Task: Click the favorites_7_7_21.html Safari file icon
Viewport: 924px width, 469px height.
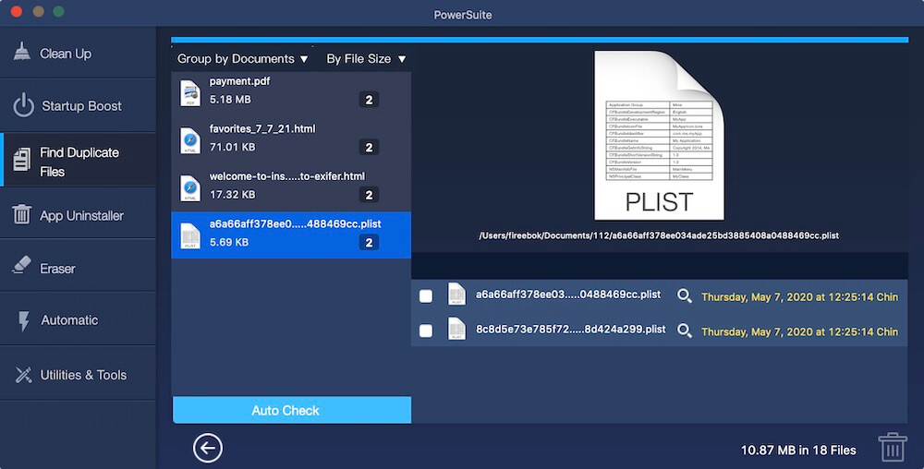Action: [190, 140]
